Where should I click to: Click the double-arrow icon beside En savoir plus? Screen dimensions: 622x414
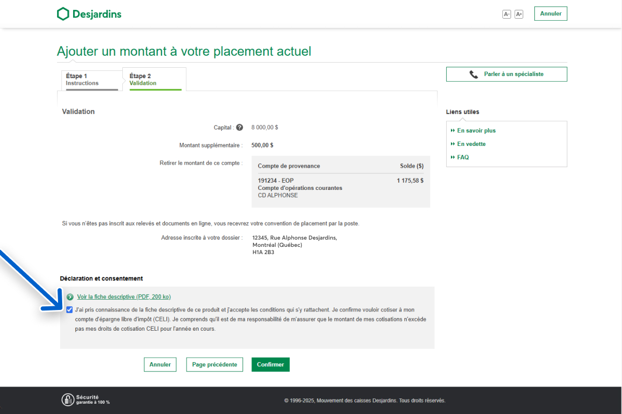[453, 131]
